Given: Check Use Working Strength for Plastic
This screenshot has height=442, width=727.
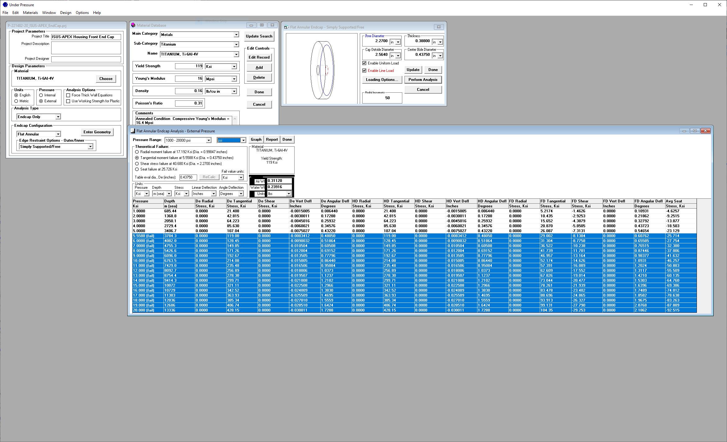Looking at the screenshot, I should coord(68,101).
